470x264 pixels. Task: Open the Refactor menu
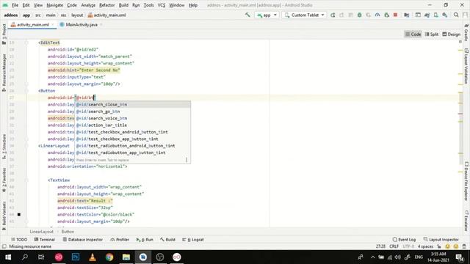tap(106, 5)
